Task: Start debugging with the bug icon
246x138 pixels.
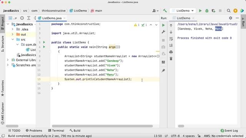Action: [x=207, y=11]
